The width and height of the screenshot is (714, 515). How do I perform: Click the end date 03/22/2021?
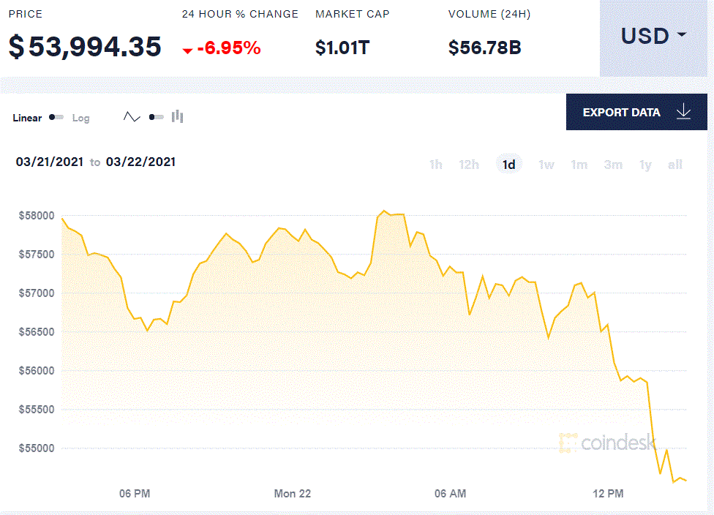pyautogui.click(x=141, y=162)
